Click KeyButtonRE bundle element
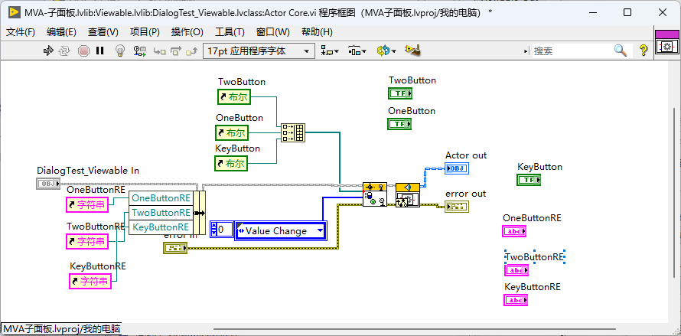This screenshot has width=681, height=336. point(161,227)
